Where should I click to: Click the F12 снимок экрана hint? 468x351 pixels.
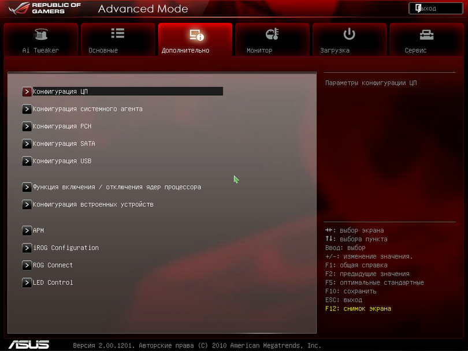click(x=358, y=309)
